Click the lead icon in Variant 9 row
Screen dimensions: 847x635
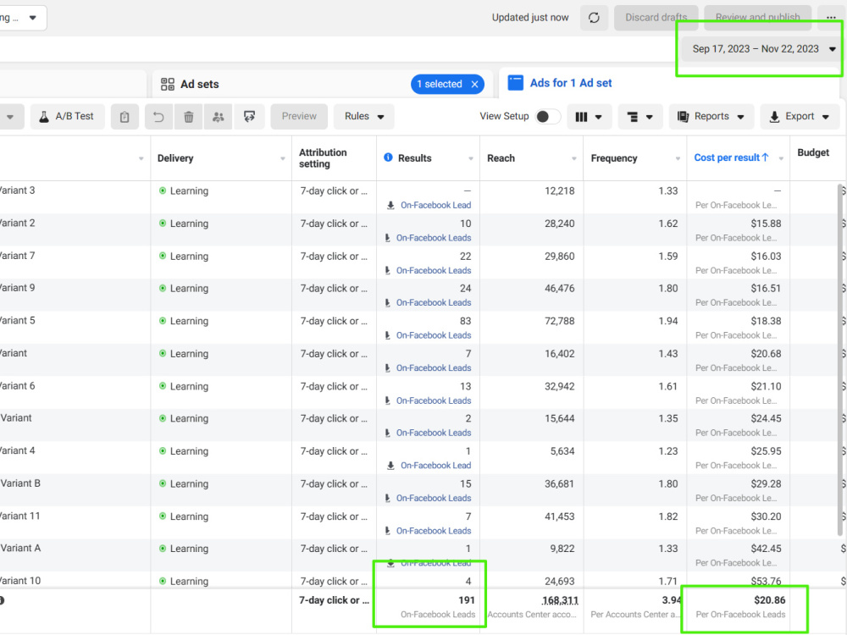387,303
